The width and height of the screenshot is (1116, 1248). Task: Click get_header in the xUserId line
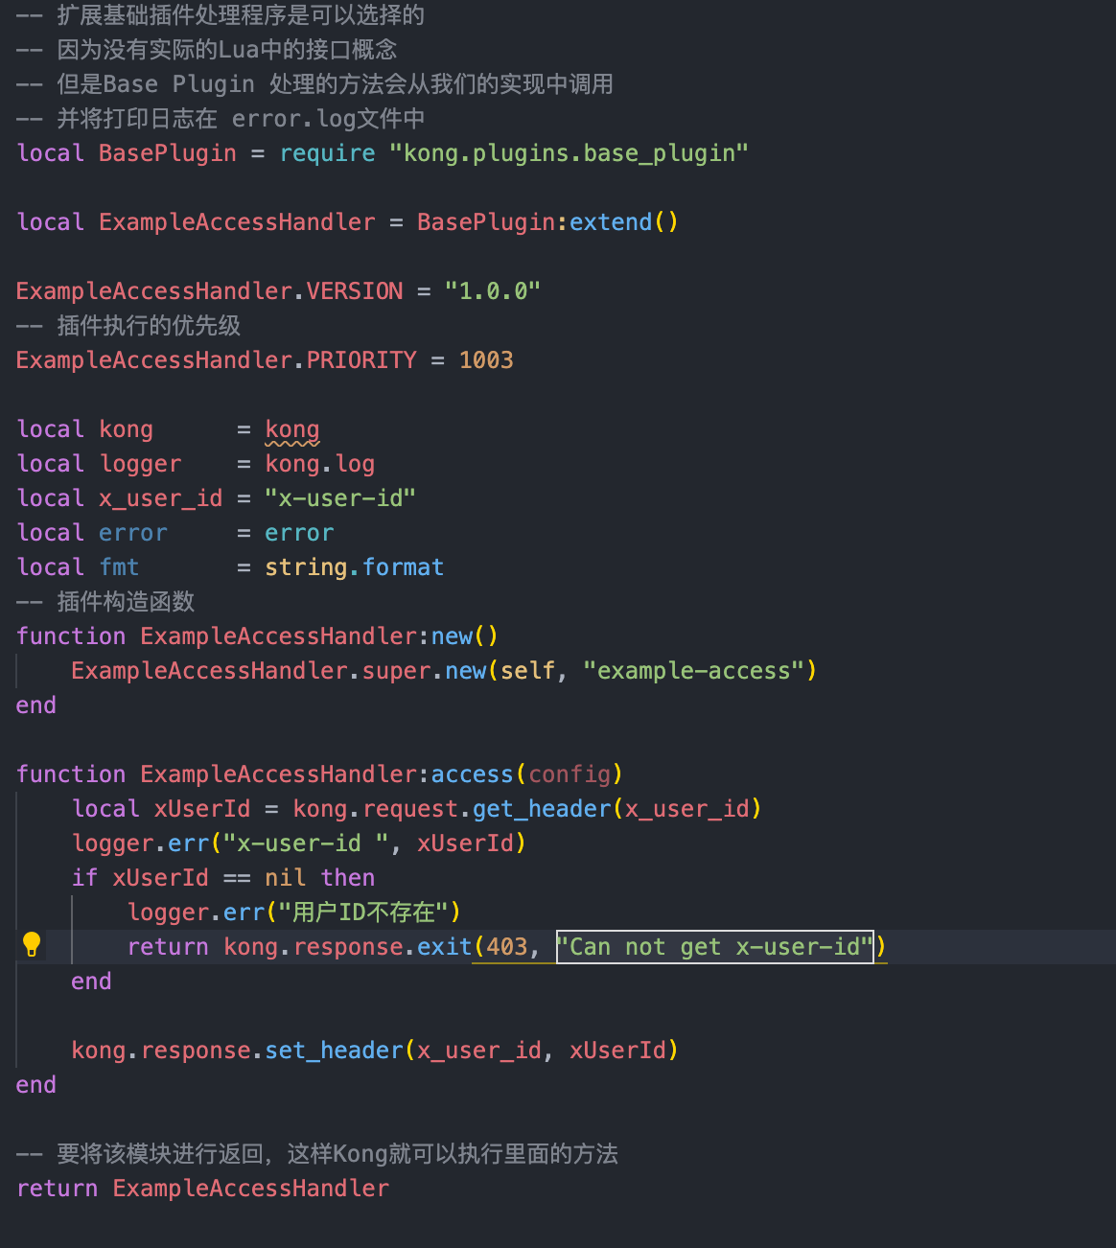(x=542, y=809)
